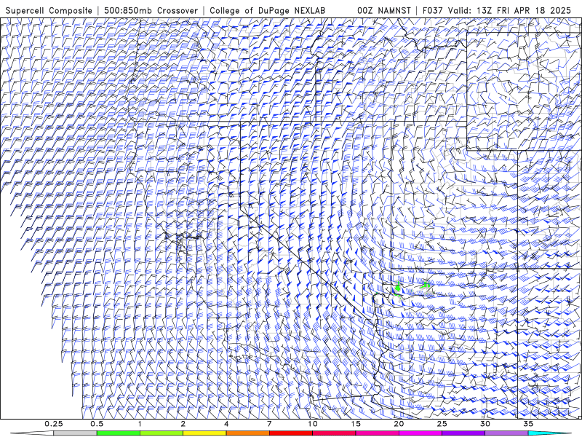Click the "500:850mb Crossover" header label
Viewport: 582px width, 437px height.
[x=151, y=11]
